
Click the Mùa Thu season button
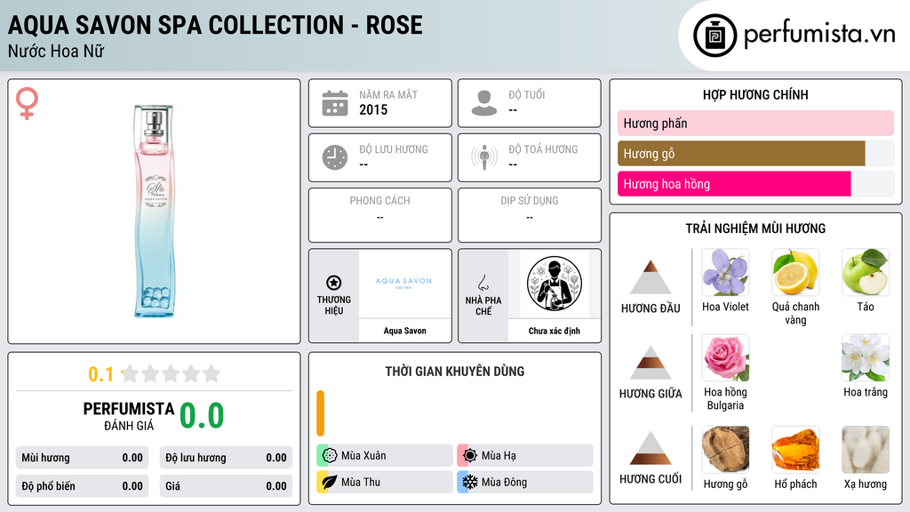coord(384,482)
